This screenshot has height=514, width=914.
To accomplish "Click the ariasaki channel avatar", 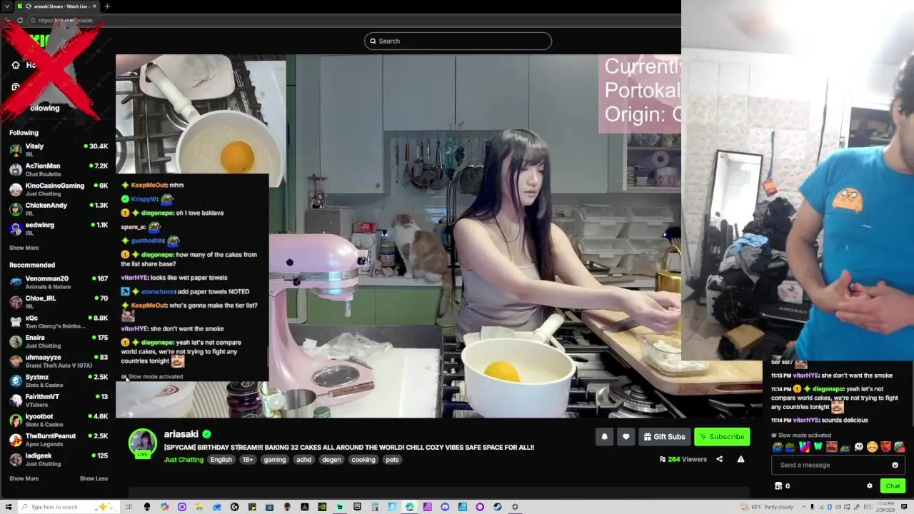I will pyautogui.click(x=142, y=443).
